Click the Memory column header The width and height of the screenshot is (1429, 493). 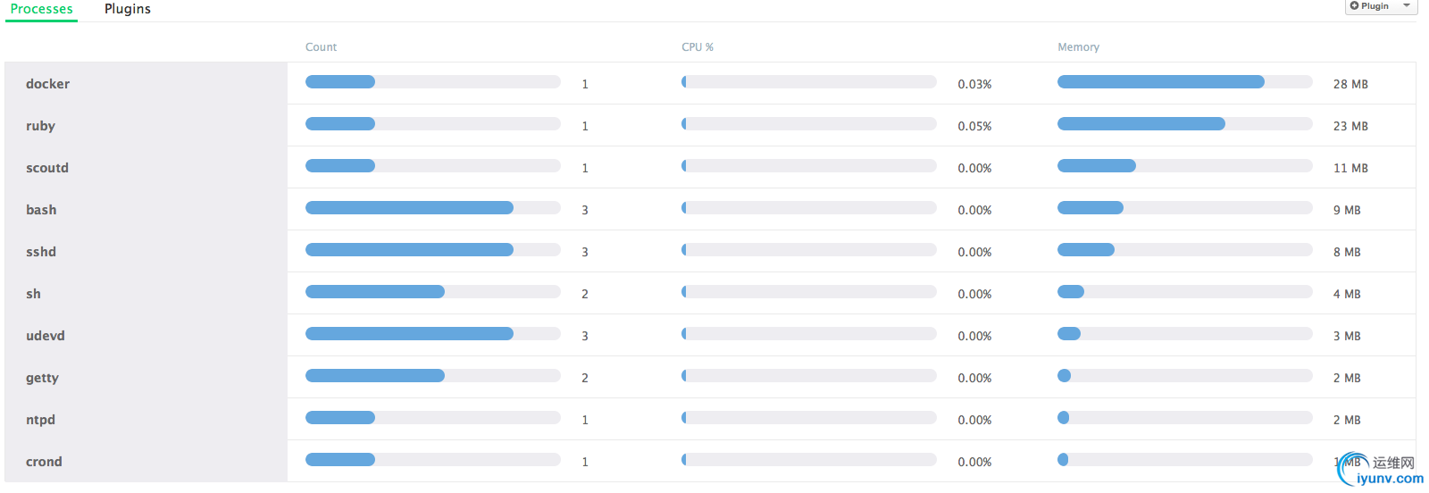click(1078, 47)
